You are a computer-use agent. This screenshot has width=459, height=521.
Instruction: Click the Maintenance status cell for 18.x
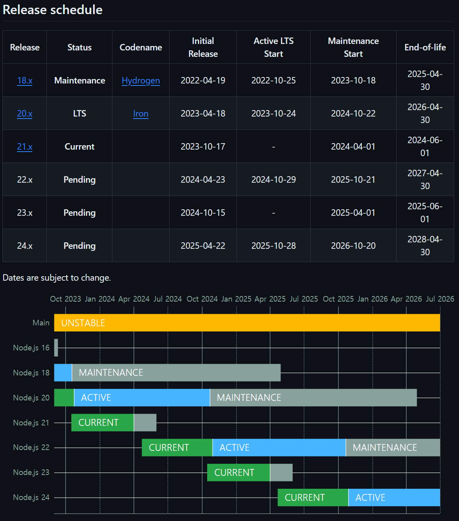pos(79,80)
